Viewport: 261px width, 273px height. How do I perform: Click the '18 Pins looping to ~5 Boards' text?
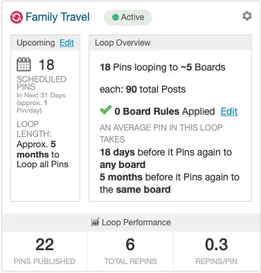point(163,67)
